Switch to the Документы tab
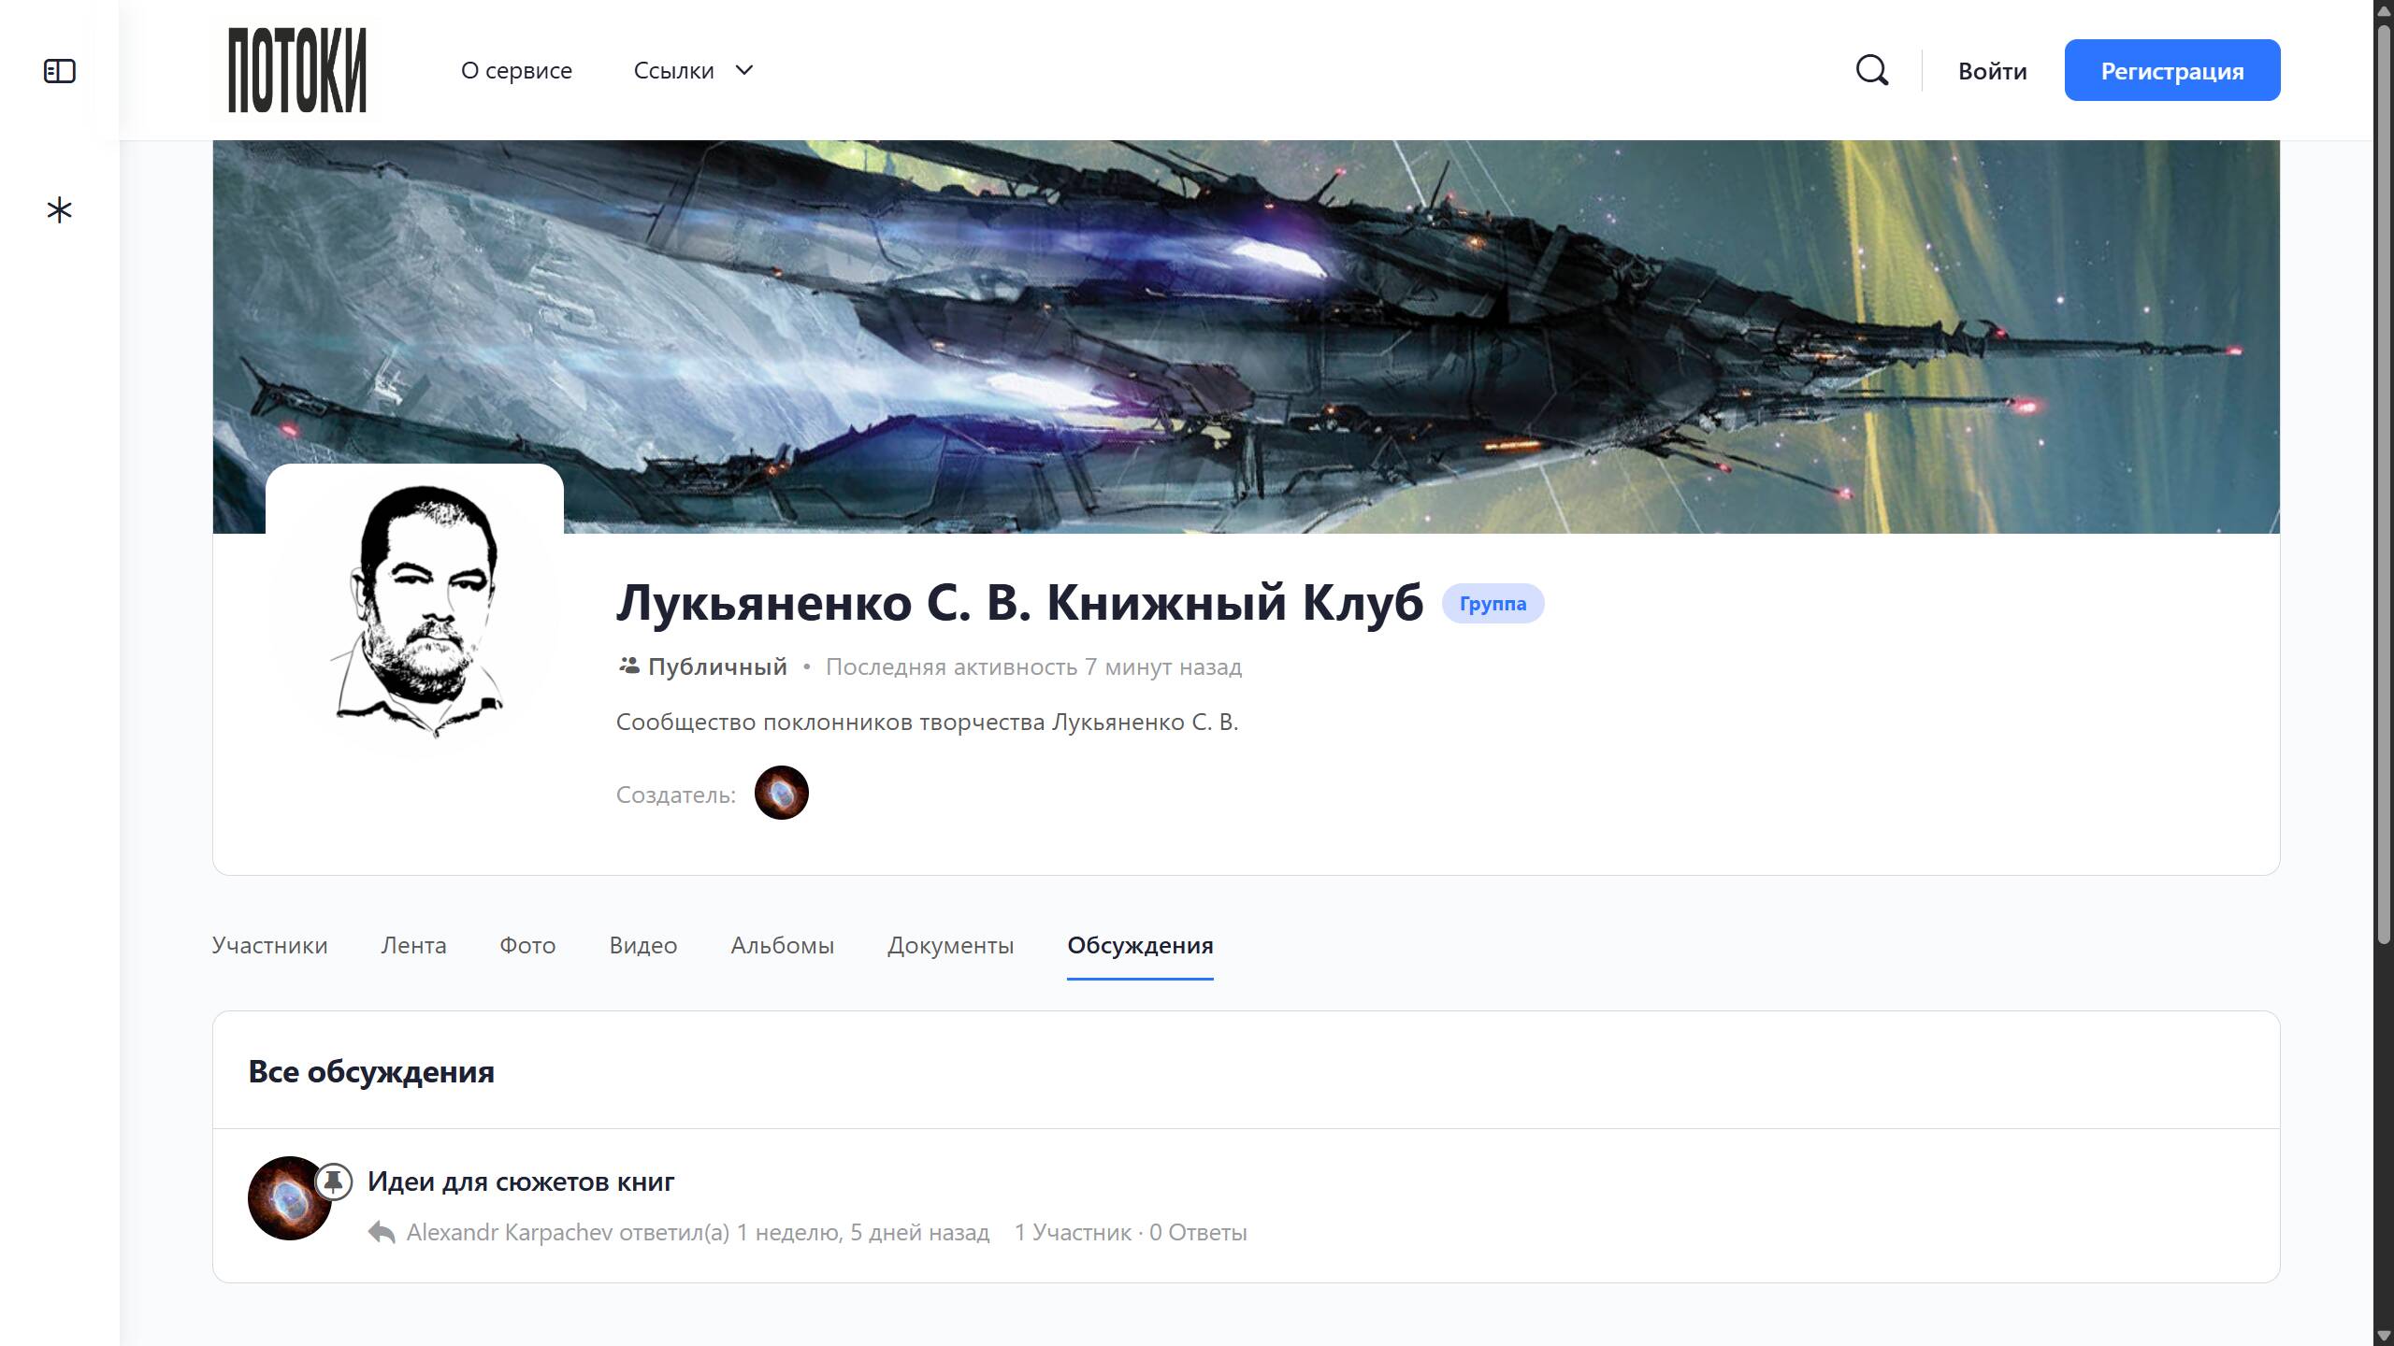 (949, 945)
